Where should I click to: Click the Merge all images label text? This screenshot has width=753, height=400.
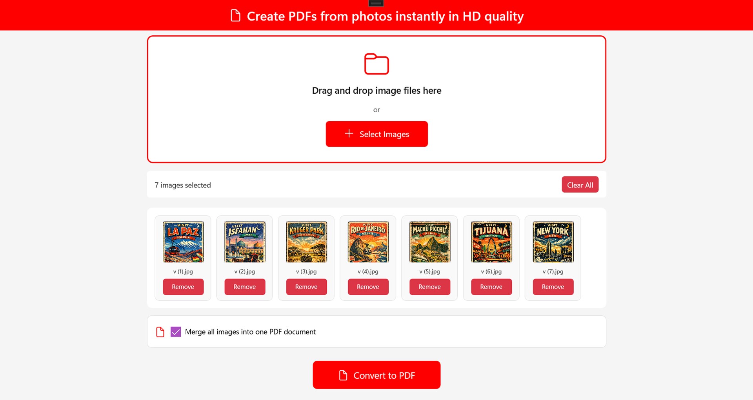(x=250, y=332)
